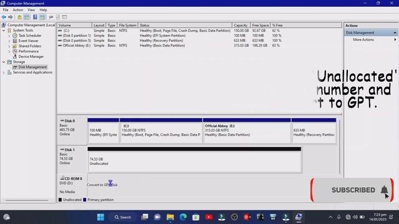Screen dimensions: 399x224
Task: Select the 633 MB Recovery Partition block
Action: coord(314,131)
